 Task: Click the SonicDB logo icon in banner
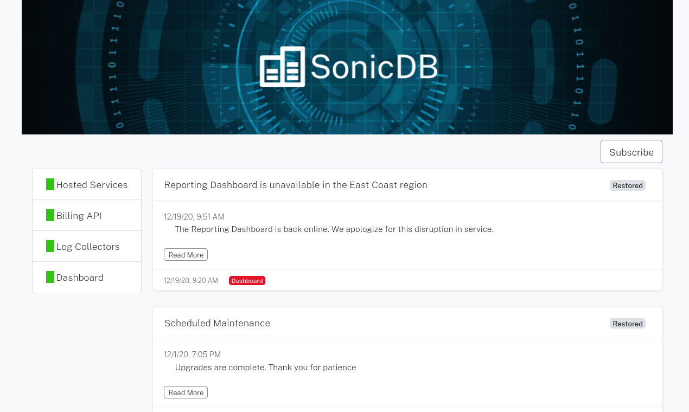282,67
